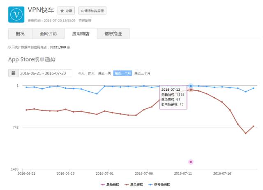Image resolution: width=263 pixels, height=190 pixels.
Task: Click the 2016-07-01 axis label
Action: click(105, 174)
